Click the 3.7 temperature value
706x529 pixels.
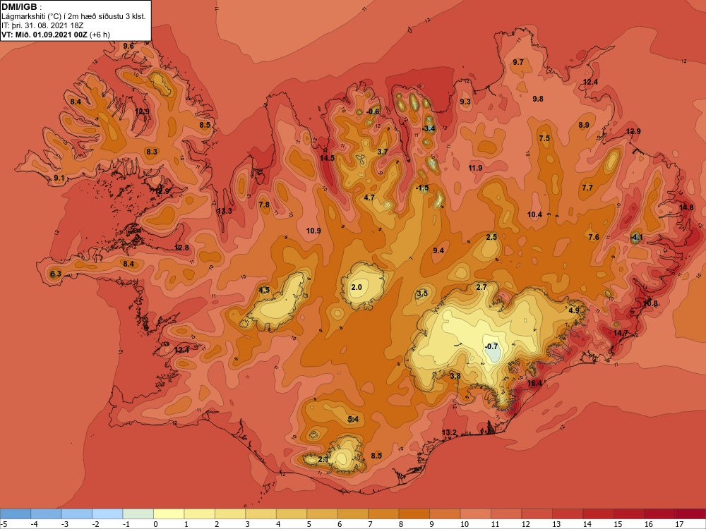[382, 152]
